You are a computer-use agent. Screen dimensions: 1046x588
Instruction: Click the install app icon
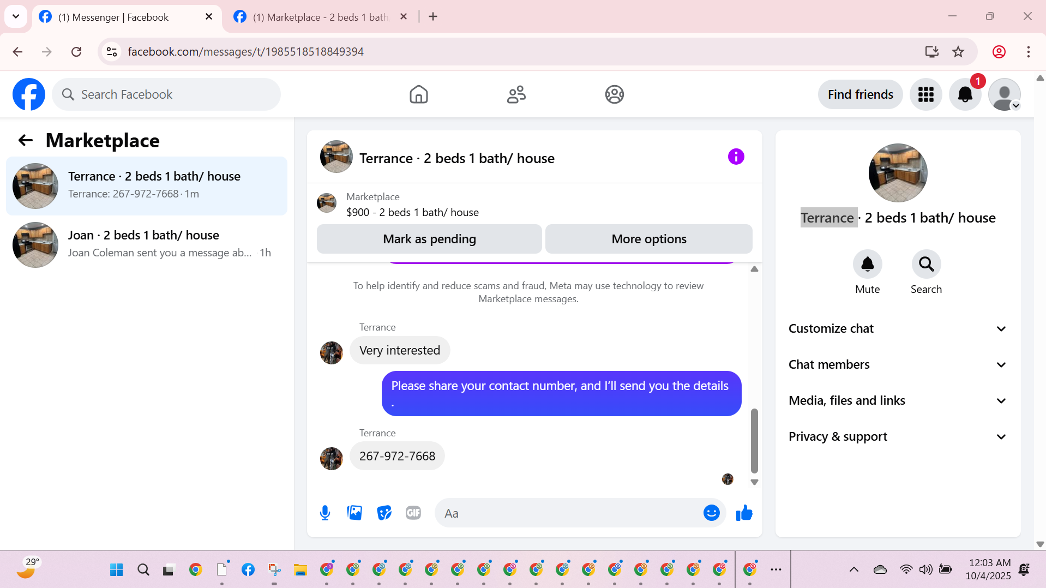pyautogui.click(x=931, y=52)
